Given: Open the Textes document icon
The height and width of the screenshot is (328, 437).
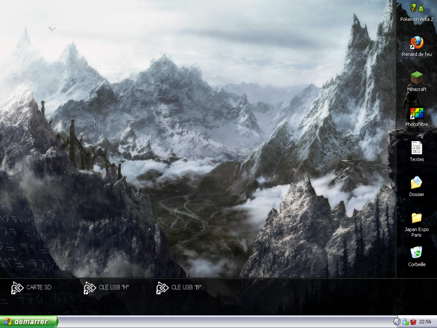Looking at the screenshot, I should (417, 148).
